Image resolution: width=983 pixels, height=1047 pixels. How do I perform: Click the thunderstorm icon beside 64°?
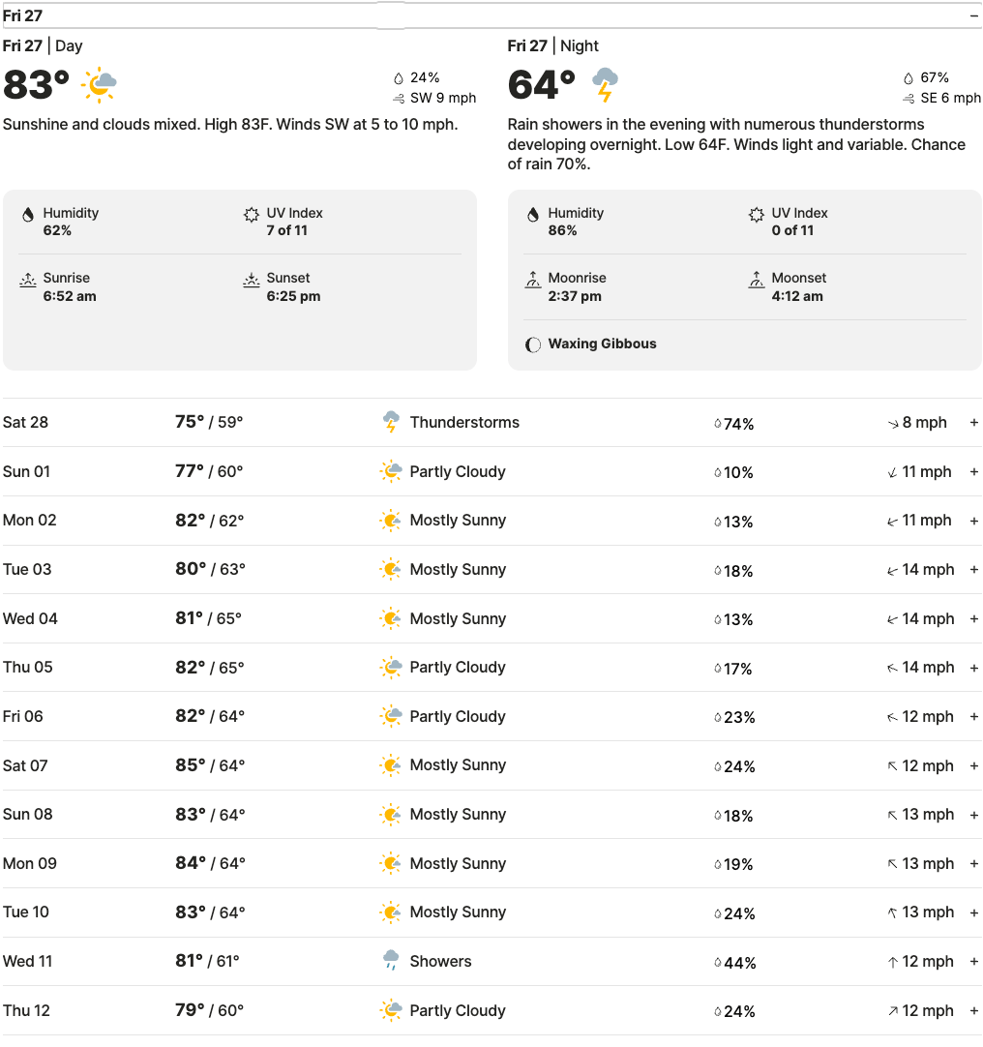[605, 85]
